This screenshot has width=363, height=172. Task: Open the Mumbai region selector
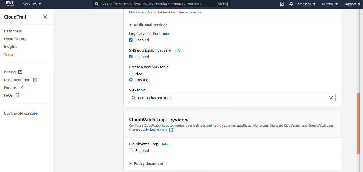pos(330,4)
